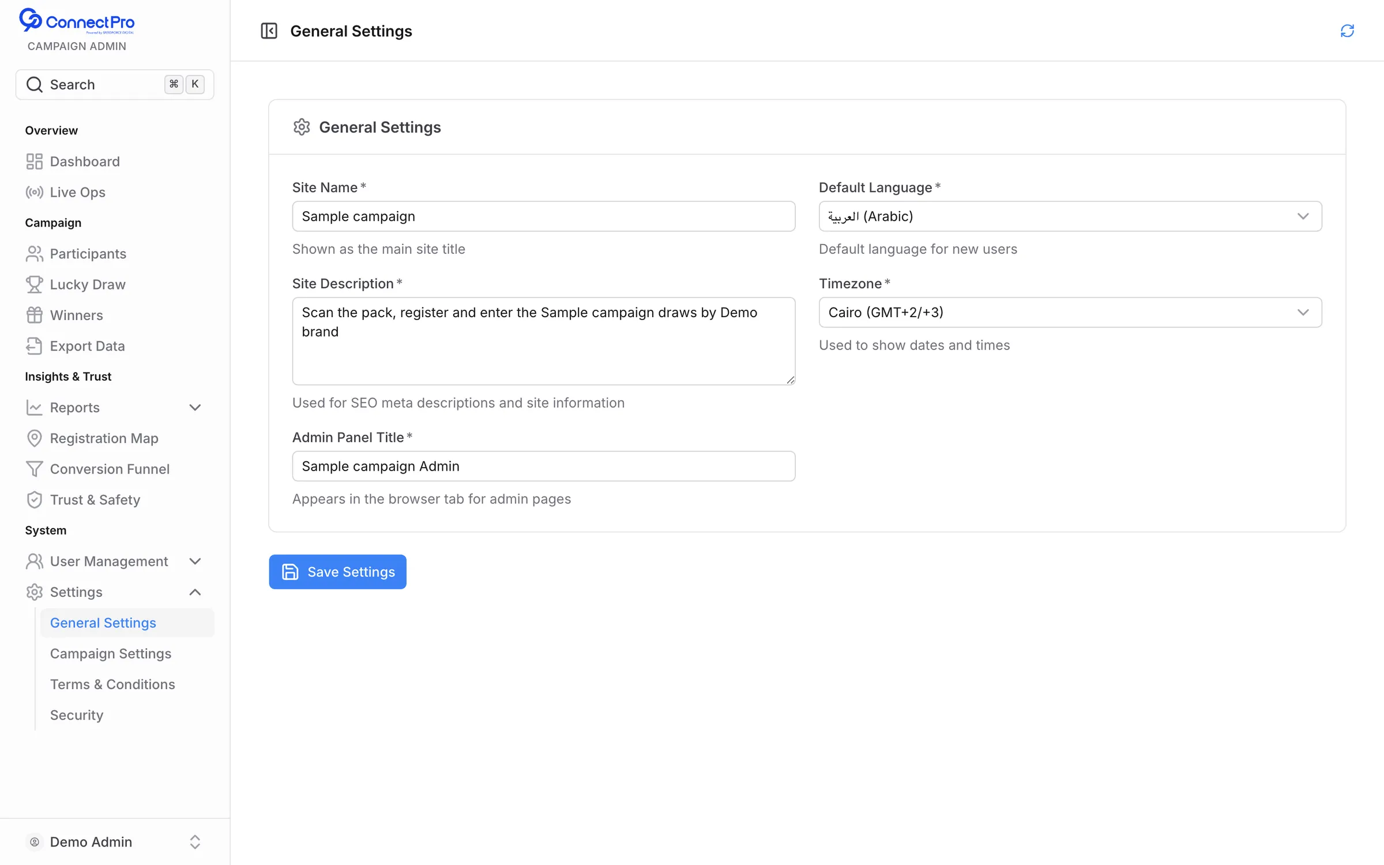This screenshot has height=865, width=1384.
Task: Click the User Management label
Action: 109,561
